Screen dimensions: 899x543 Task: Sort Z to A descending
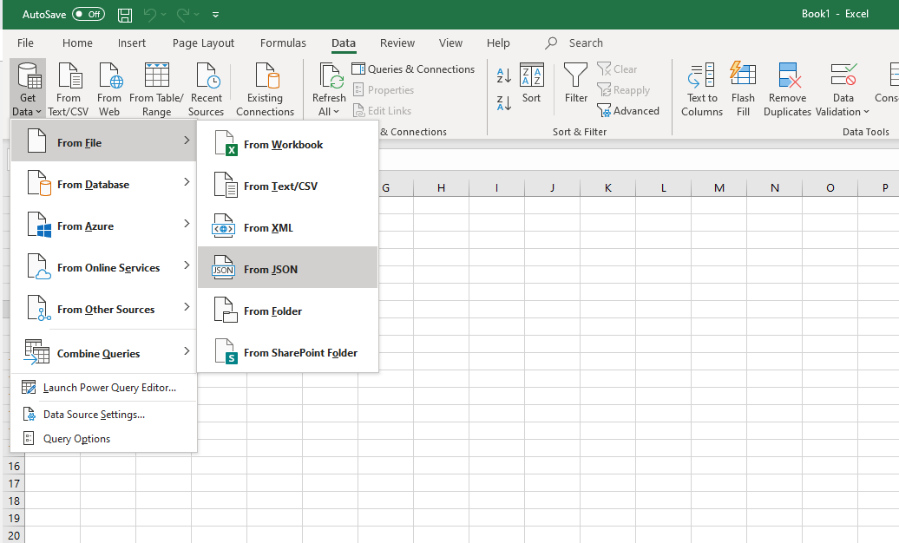point(503,103)
